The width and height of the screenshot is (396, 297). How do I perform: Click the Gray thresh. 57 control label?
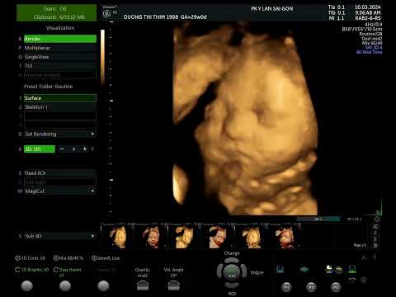coord(68,272)
